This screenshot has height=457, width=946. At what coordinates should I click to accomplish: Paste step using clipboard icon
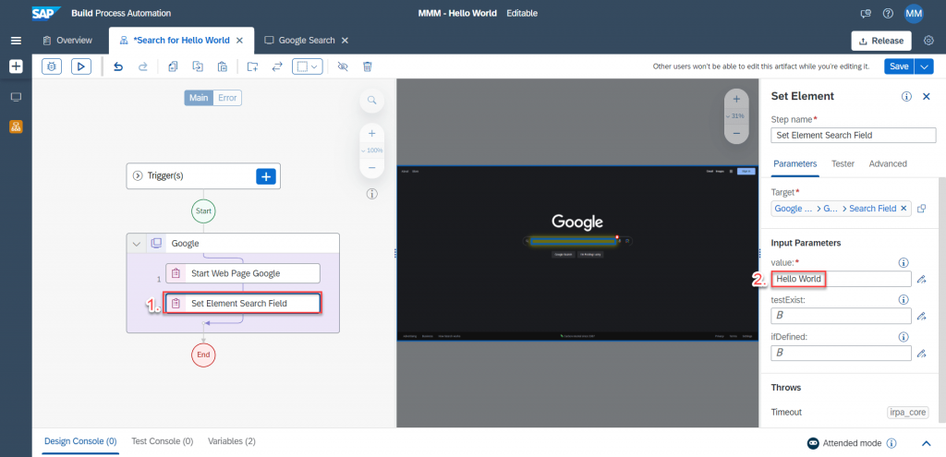(x=223, y=66)
